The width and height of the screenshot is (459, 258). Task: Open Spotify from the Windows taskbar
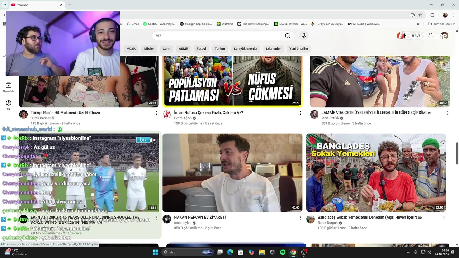pos(283,252)
